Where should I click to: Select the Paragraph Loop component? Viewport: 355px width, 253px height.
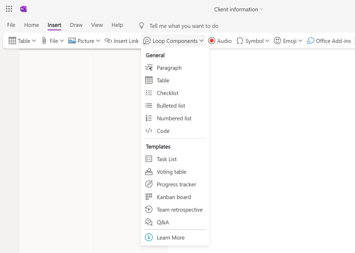[x=169, y=68]
